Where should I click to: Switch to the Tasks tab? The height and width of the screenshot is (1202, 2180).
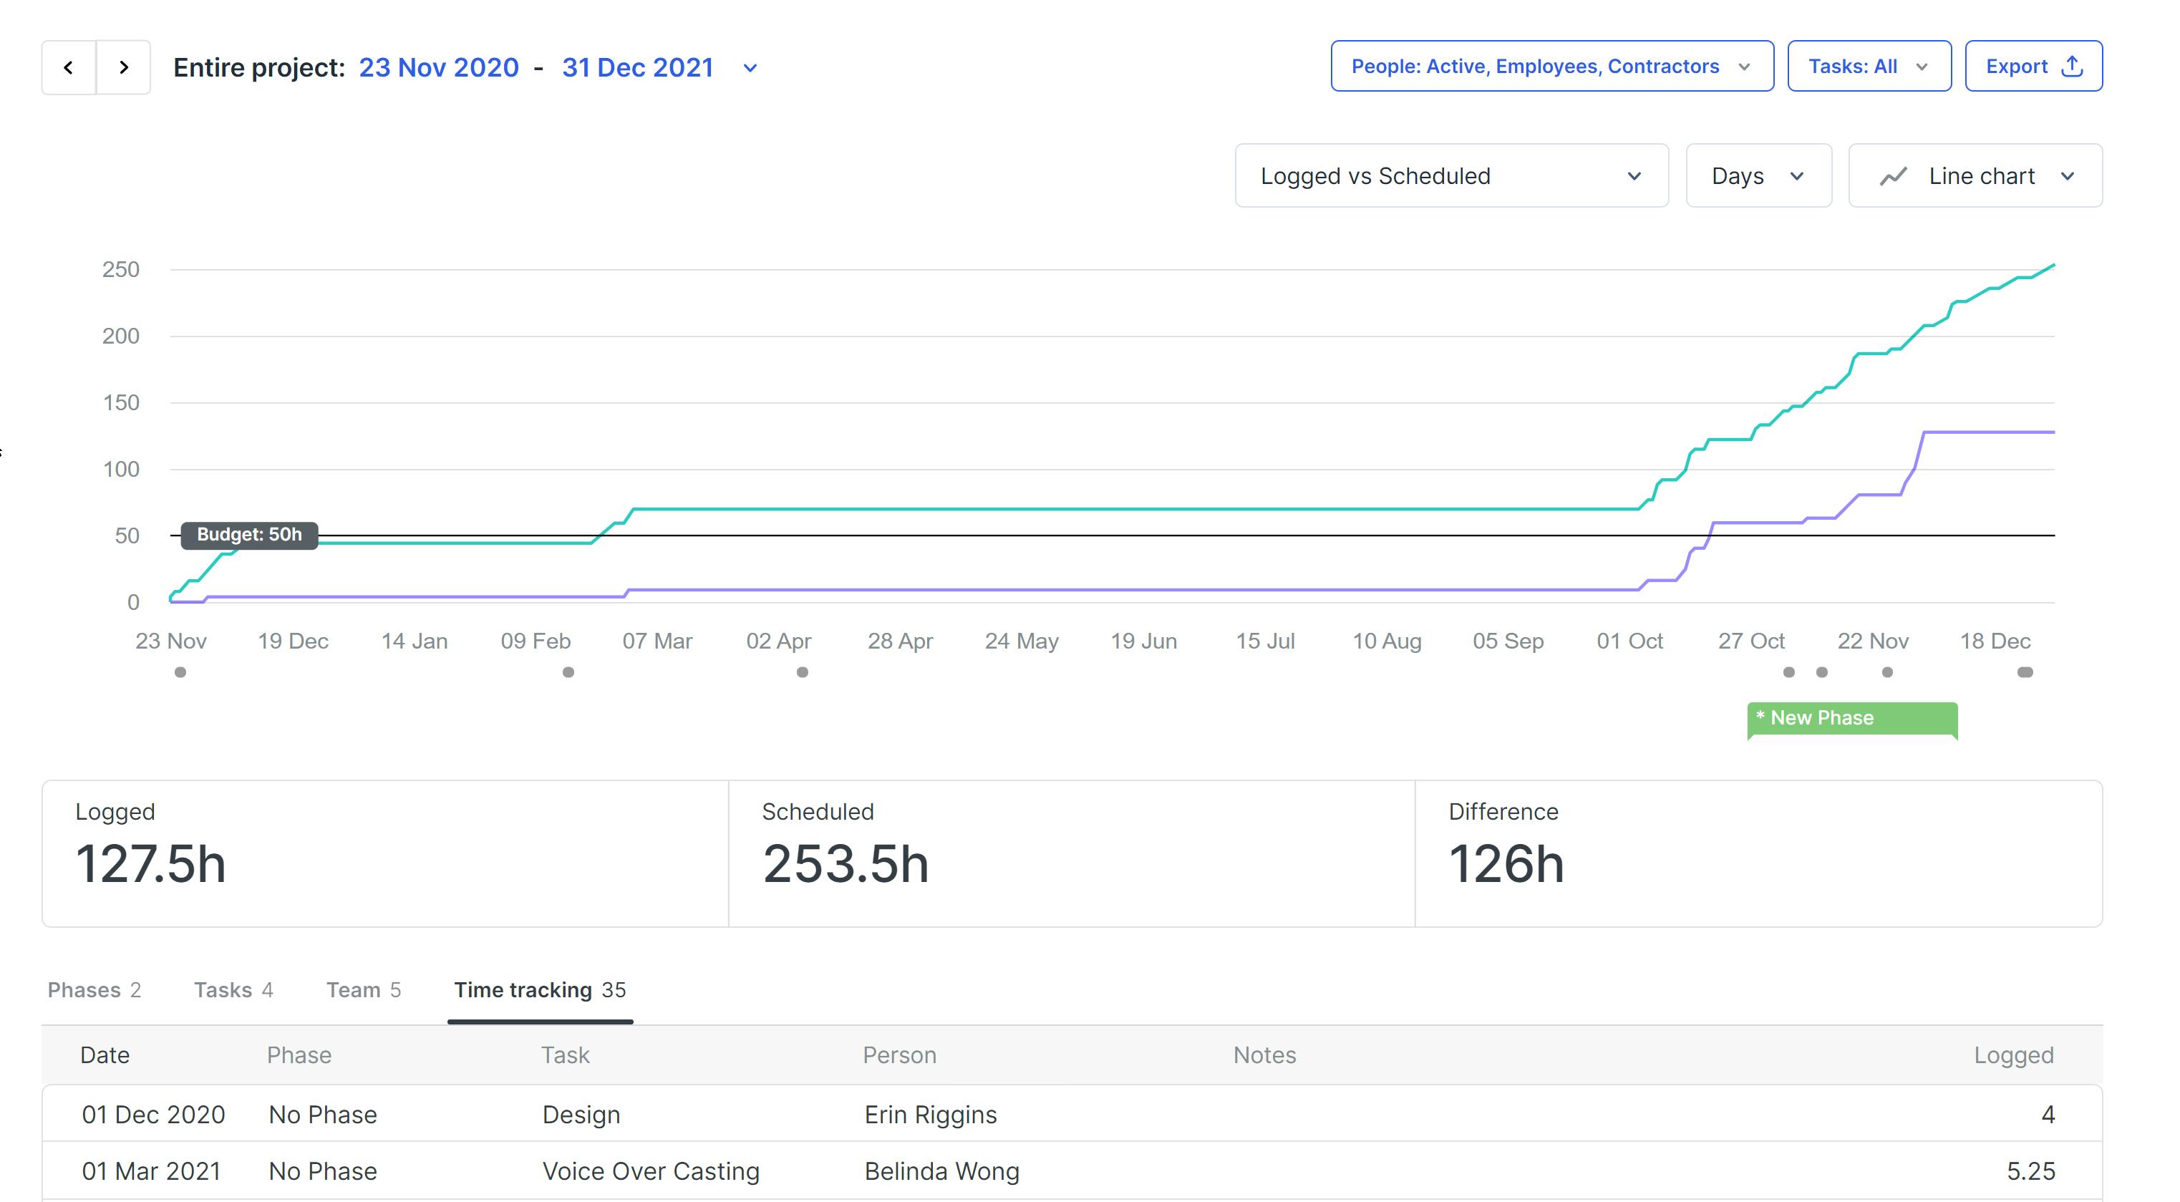point(233,989)
